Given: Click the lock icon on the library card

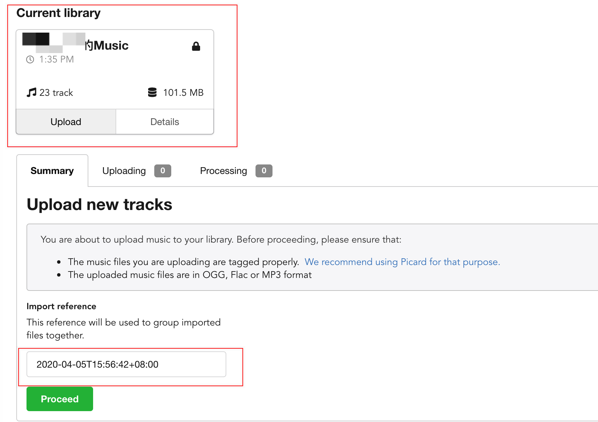Looking at the screenshot, I should click(196, 46).
